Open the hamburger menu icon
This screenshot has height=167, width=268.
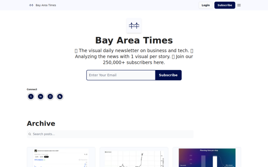[x=239, y=5]
